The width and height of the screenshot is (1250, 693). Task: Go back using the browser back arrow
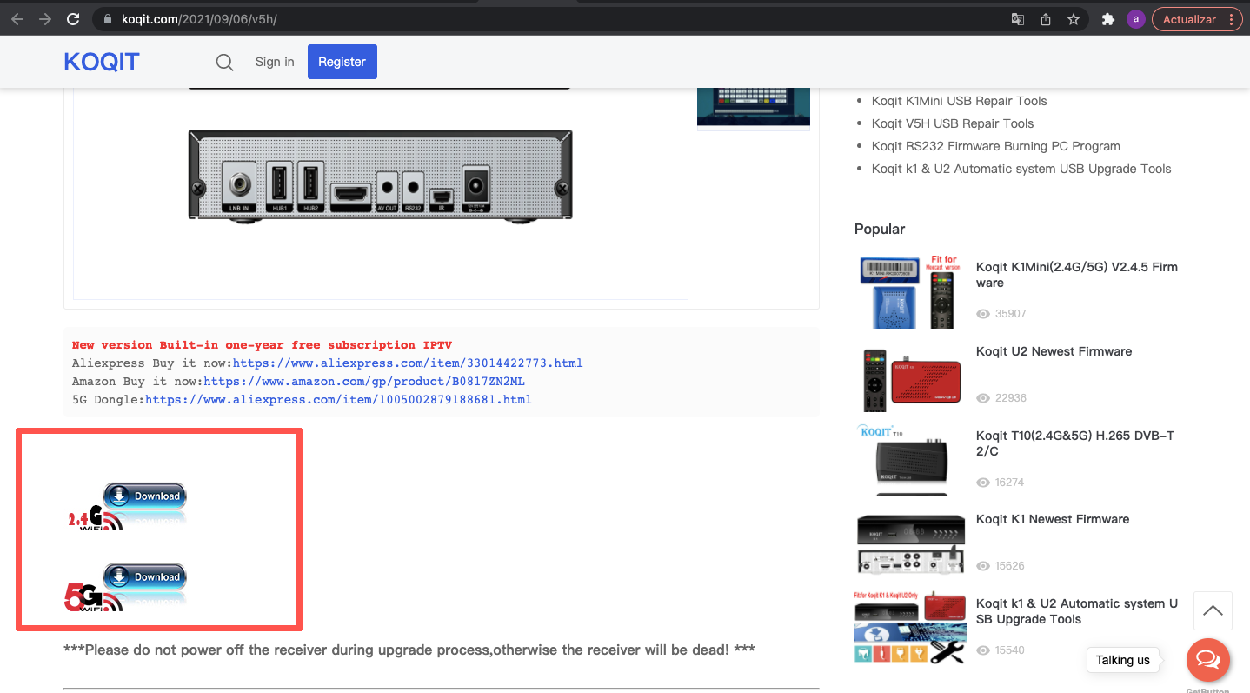[17, 19]
